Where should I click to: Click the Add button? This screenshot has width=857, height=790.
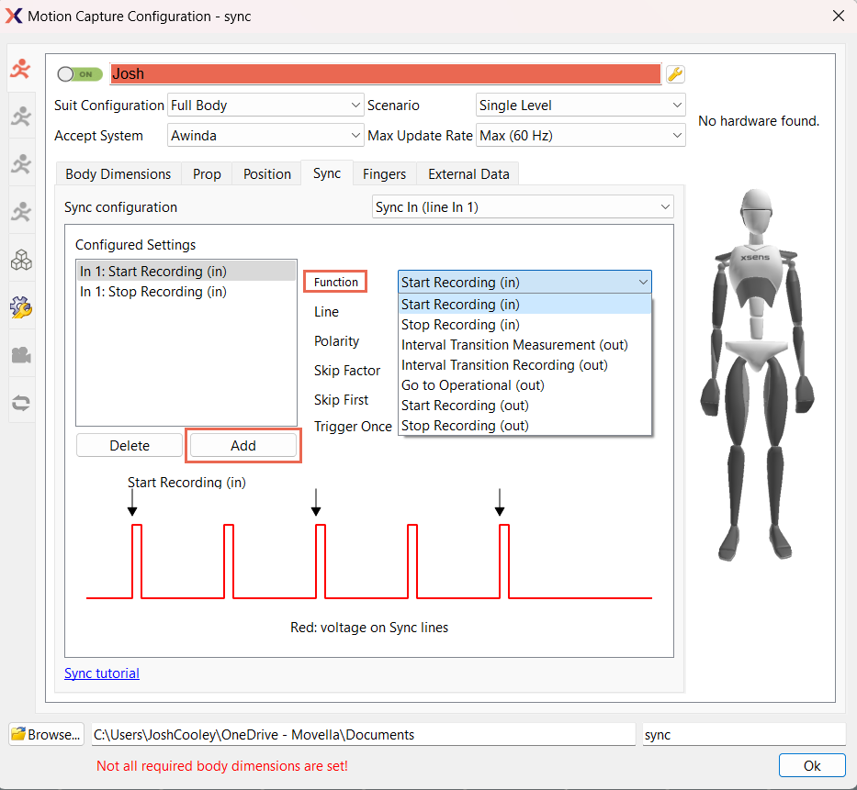[x=243, y=446]
